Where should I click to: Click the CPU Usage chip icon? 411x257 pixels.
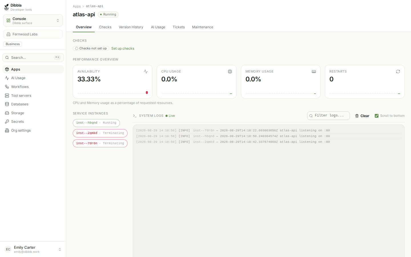click(x=230, y=72)
